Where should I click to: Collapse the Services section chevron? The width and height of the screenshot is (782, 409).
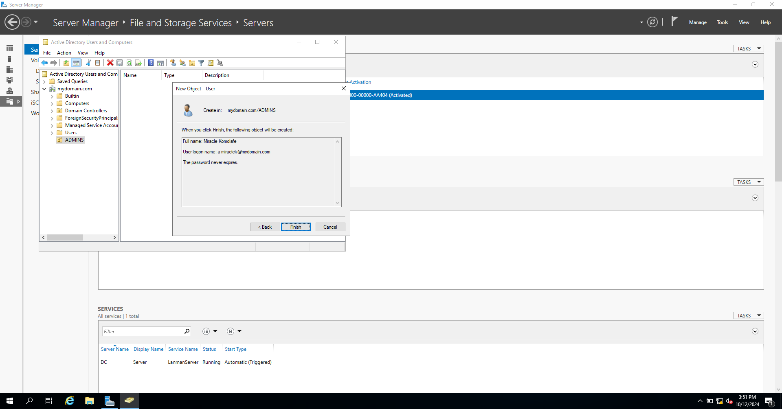755,331
